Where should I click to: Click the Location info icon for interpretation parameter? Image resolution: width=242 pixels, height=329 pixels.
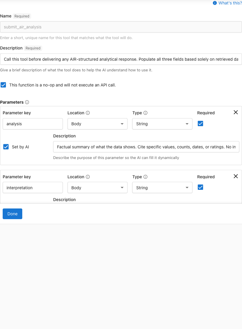point(87,177)
